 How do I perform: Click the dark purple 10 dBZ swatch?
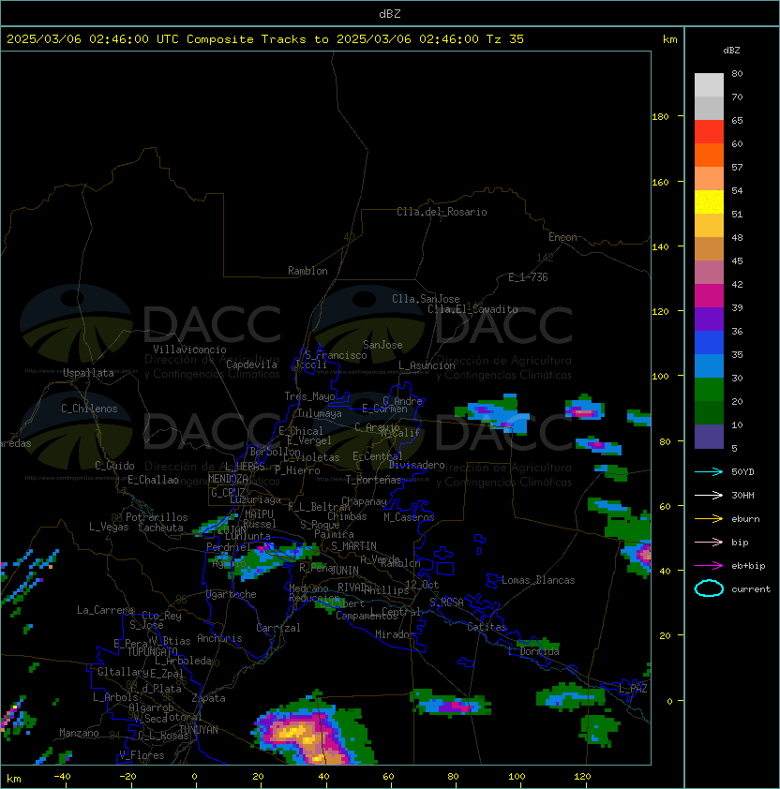(709, 437)
